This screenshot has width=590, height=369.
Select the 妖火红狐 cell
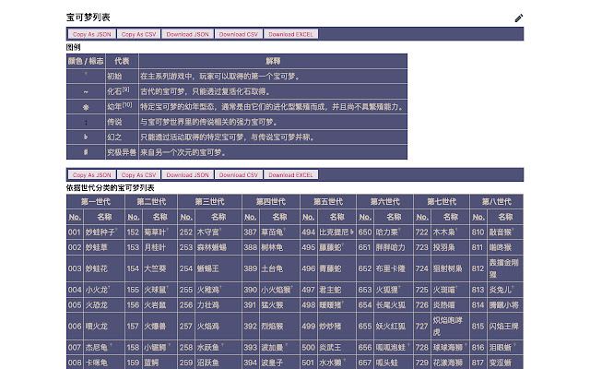pyautogui.click(x=394, y=326)
